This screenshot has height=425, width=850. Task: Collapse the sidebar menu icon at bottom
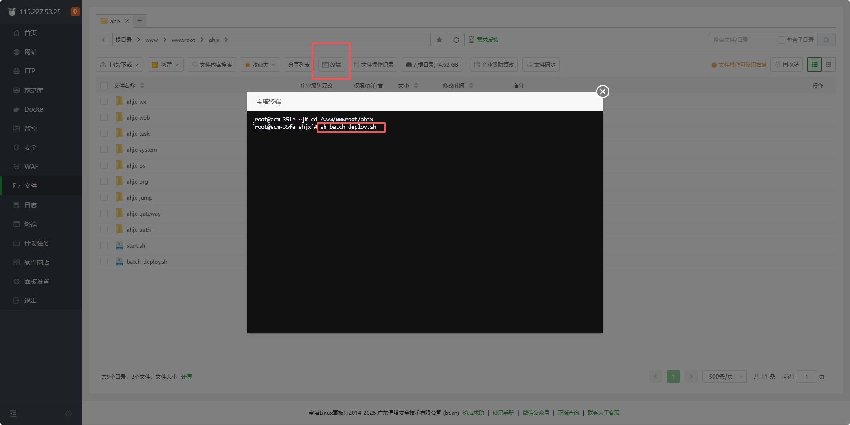coord(13,413)
